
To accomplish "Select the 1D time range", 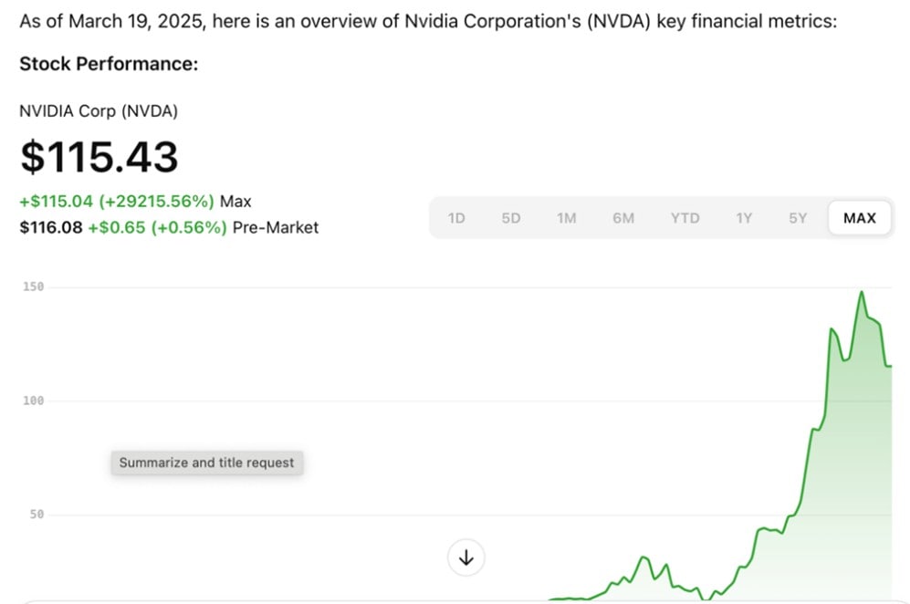I will pos(456,218).
